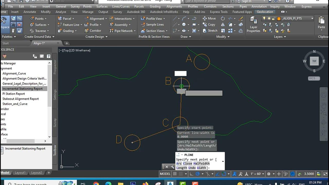
Task: Expand the Modify panel
Action: [x=223, y=37]
